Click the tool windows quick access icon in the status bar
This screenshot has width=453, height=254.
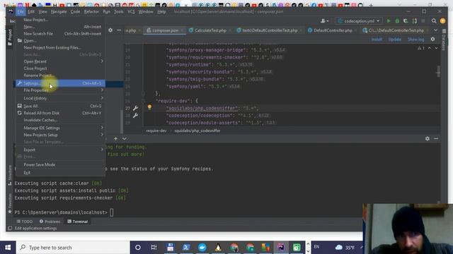coord(10,229)
